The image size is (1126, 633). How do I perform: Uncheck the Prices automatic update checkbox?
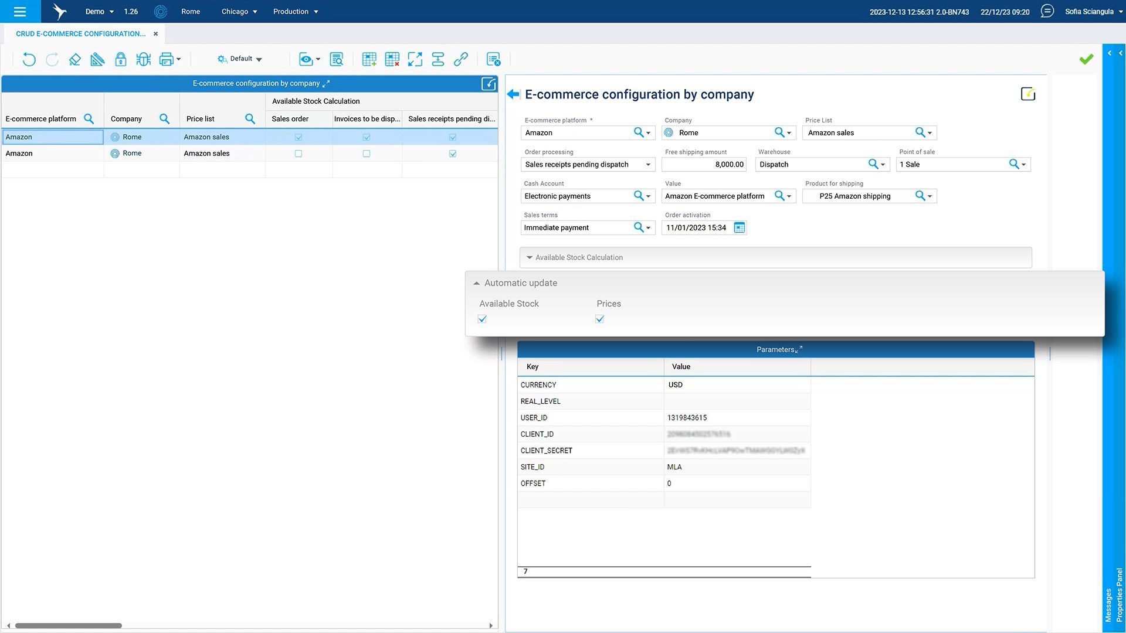(x=599, y=319)
